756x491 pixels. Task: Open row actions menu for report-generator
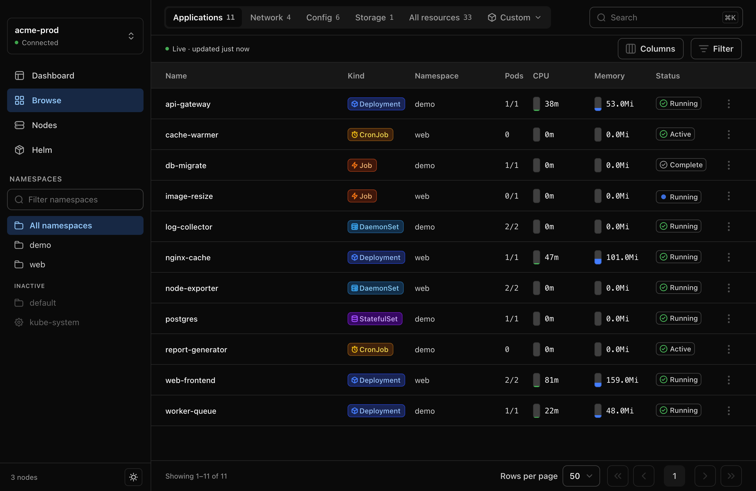[x=729, y=349]
